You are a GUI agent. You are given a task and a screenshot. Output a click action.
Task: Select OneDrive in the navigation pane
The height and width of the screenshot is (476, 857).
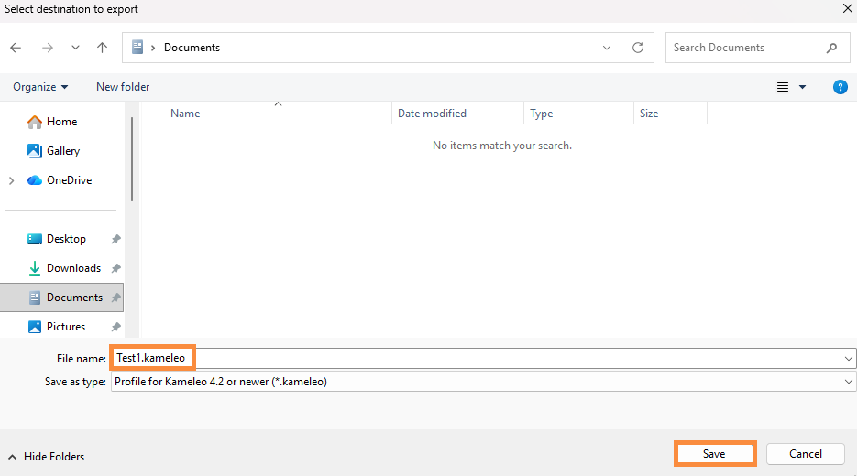[x=60, y=180]
